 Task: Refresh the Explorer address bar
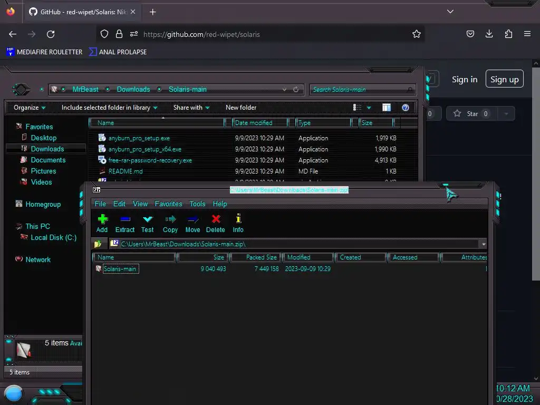[x=296, y=90]
